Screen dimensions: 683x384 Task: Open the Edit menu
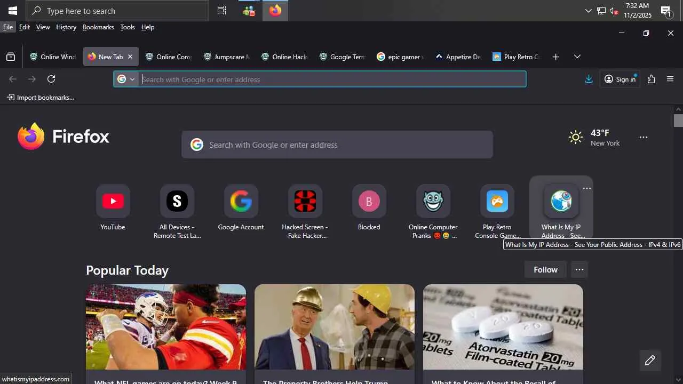25,27
